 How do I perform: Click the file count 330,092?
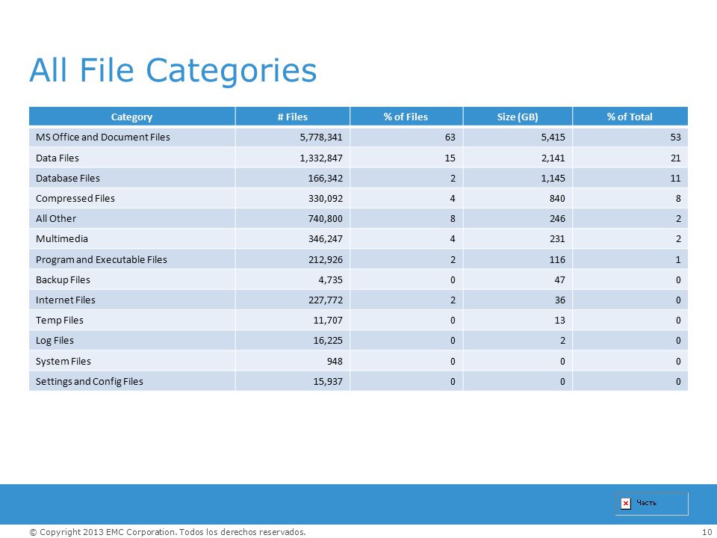325,198
